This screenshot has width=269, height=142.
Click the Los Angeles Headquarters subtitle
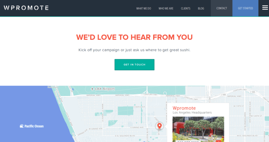[x=192, y=113]
